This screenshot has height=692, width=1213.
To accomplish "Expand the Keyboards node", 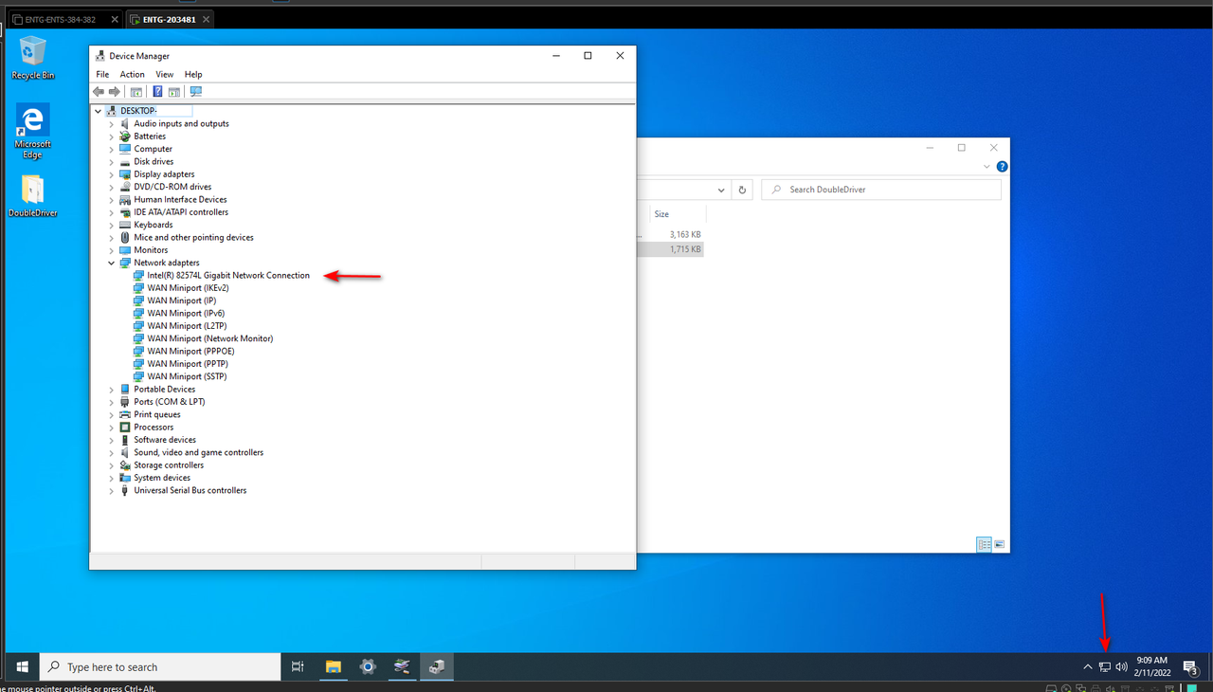I will (111, 225).
